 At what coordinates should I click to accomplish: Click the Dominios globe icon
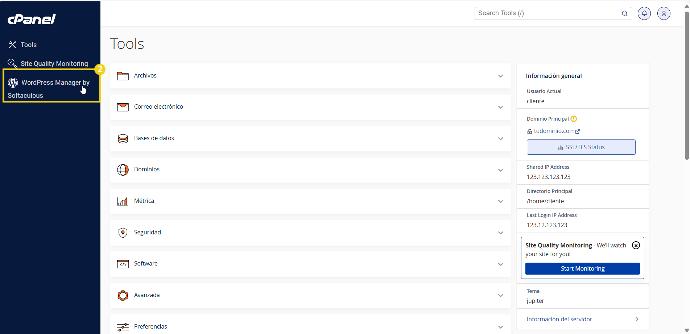(123, 170)
